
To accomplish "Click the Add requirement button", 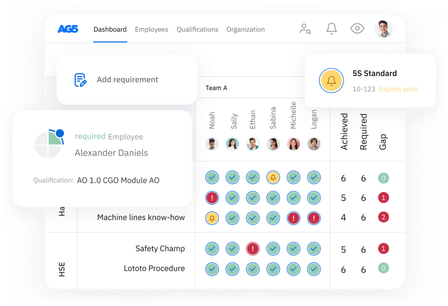I will (127, 80).
